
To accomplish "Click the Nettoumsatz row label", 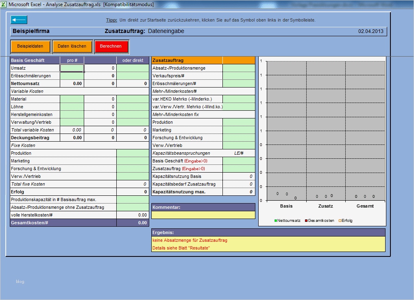I will coord(25,83).
